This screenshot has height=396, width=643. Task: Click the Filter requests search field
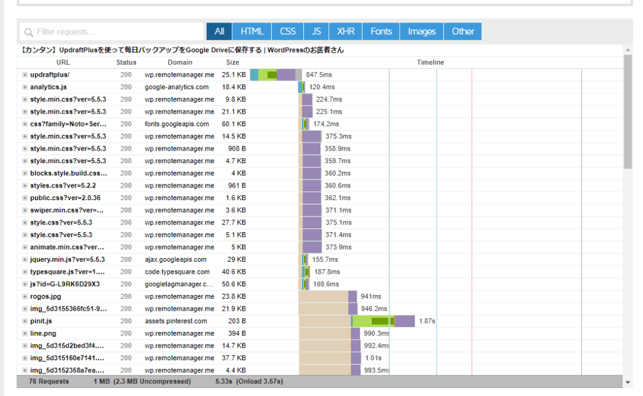click(112, 31)
